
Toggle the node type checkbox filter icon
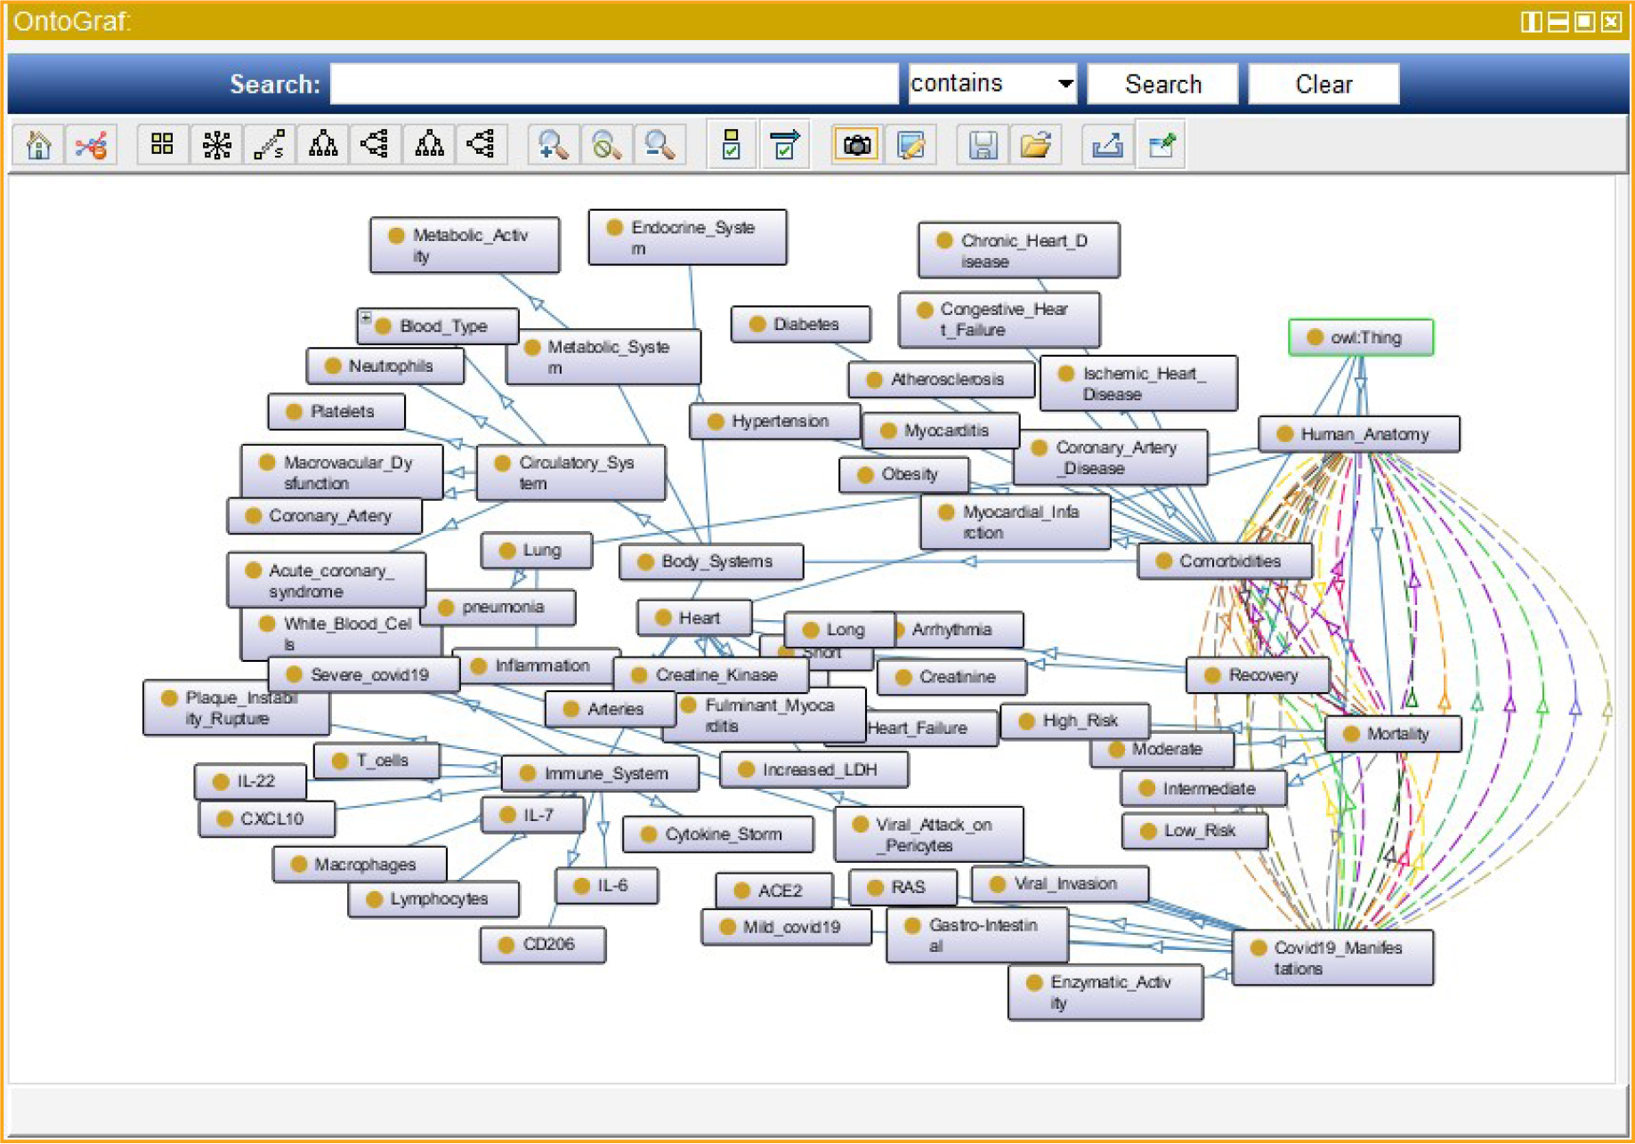731,145
